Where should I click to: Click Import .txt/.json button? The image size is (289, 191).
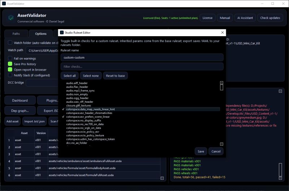[34, 121]
